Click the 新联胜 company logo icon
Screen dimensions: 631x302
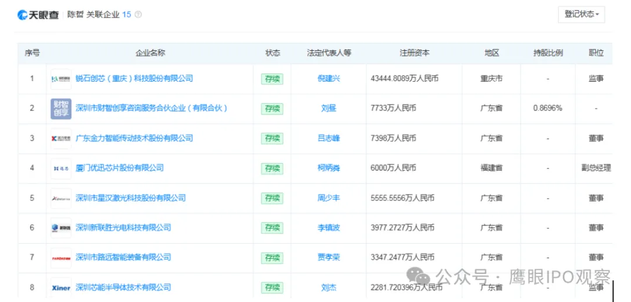tap(61, 228)
